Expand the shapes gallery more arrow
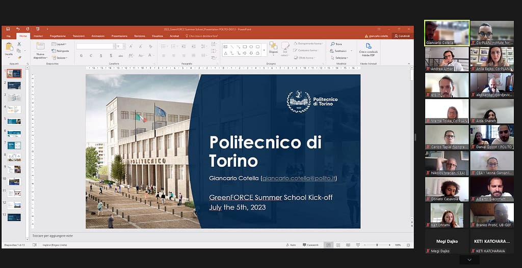 [x=264, y=50]
